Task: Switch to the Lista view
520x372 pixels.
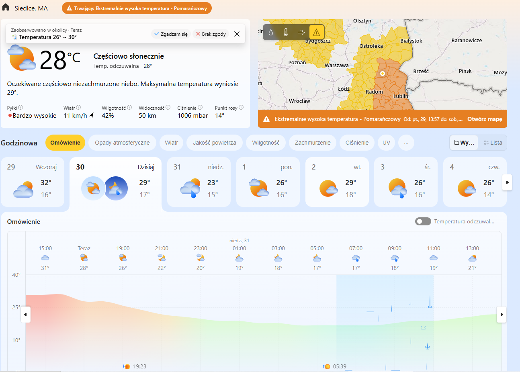Action: pos(493,143)
